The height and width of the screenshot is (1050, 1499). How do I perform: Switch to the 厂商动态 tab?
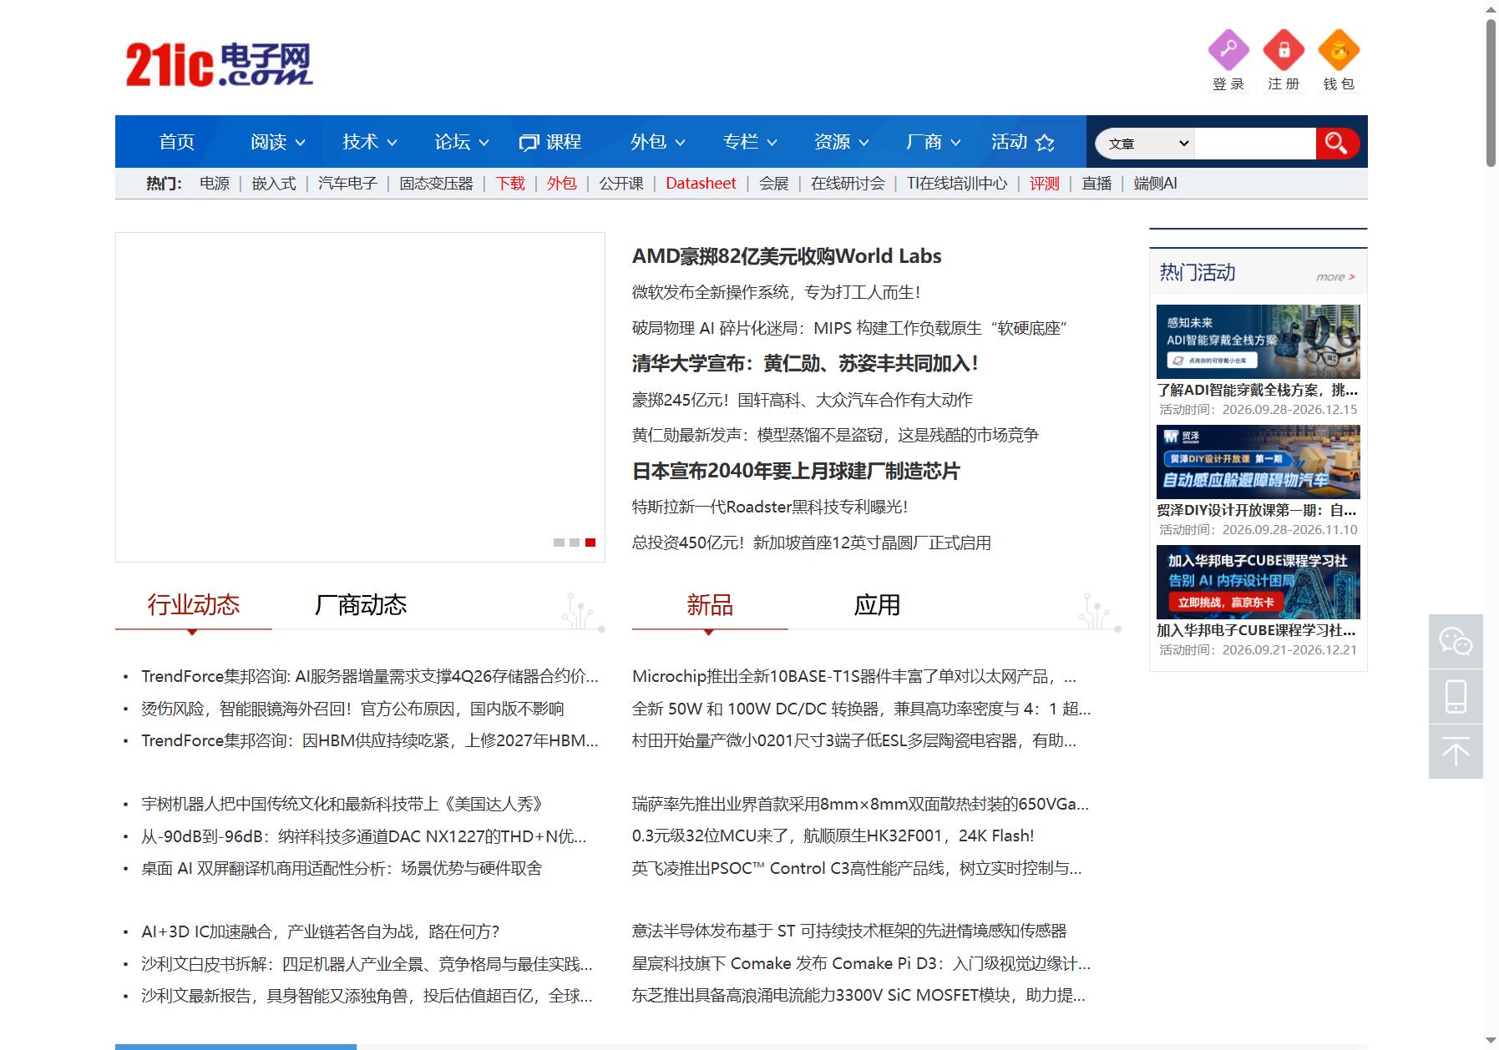(360, 604)
